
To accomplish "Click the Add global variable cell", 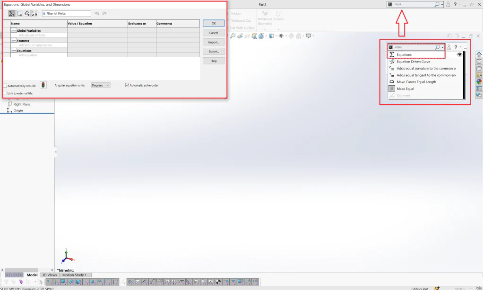I will 39,35.
